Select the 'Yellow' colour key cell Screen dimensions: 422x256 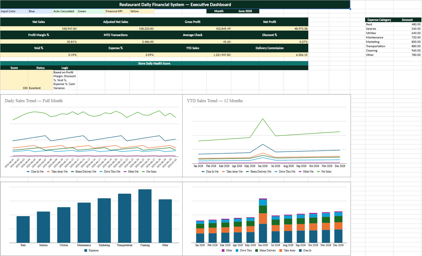142,11
